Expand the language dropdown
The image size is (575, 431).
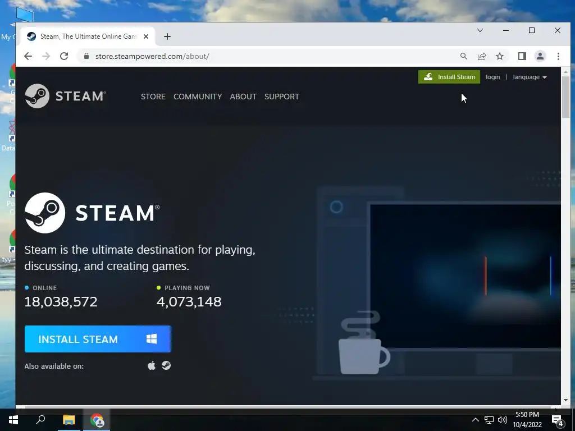[530, 77]
